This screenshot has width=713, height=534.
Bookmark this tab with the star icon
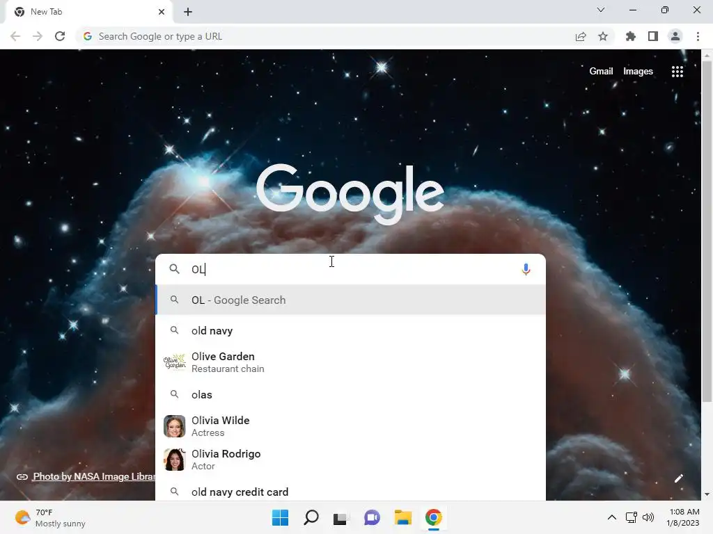click(603, 36)
